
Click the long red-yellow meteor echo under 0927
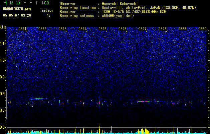pos(143,102)
